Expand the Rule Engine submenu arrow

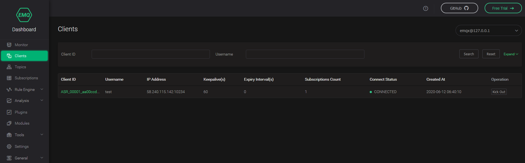coord(42,89)
